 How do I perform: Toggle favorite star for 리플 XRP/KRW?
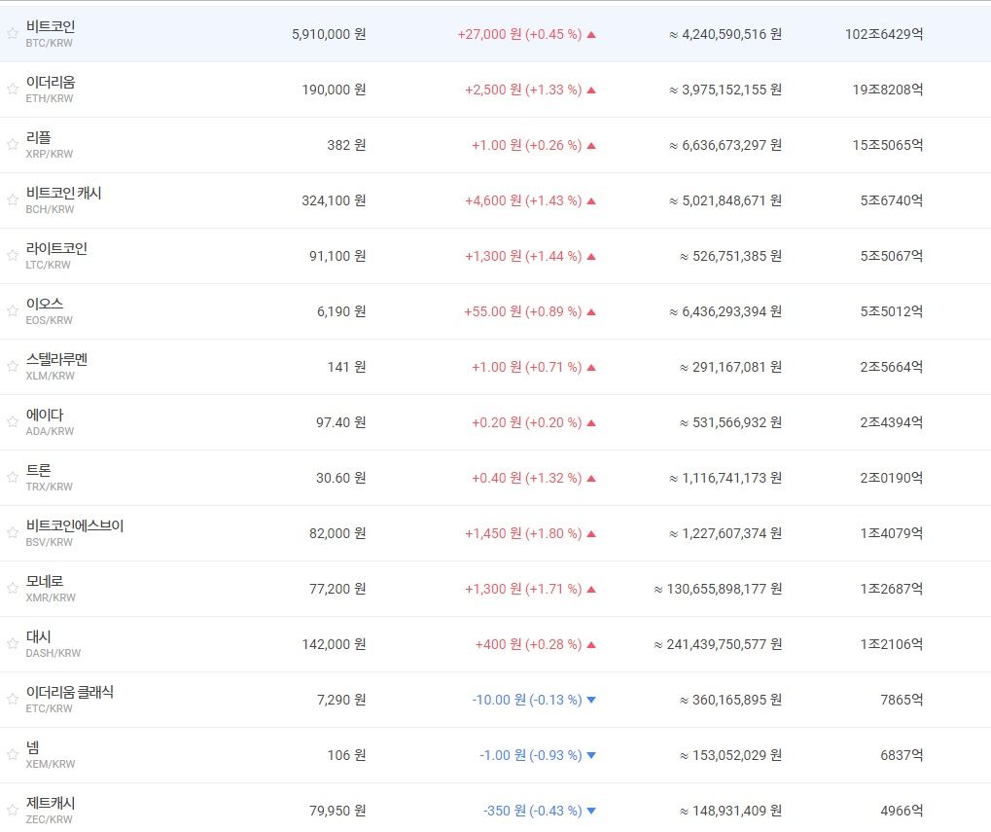coord(12,145)
